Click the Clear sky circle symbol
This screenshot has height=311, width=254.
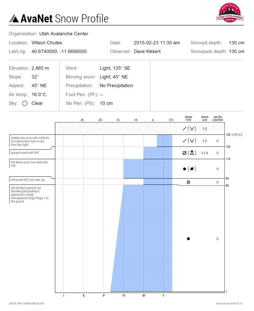25,103
